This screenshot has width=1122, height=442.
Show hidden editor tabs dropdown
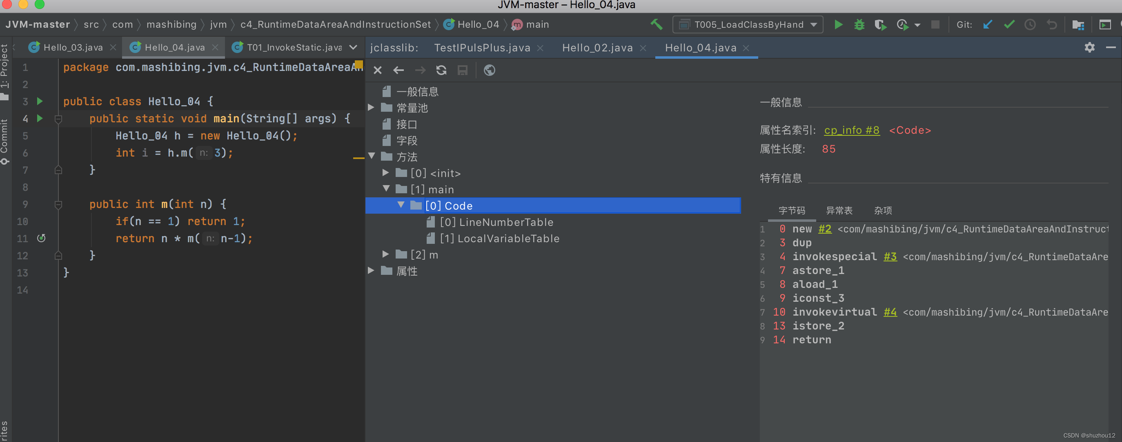pos(353,47)
